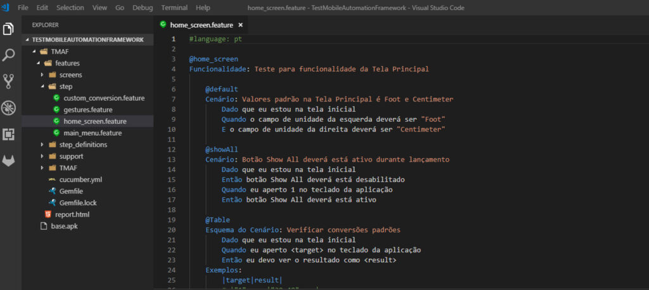Click the EXPLORER panel header
The width and height of the screenshot is (649, 290).
coord(45,25)
